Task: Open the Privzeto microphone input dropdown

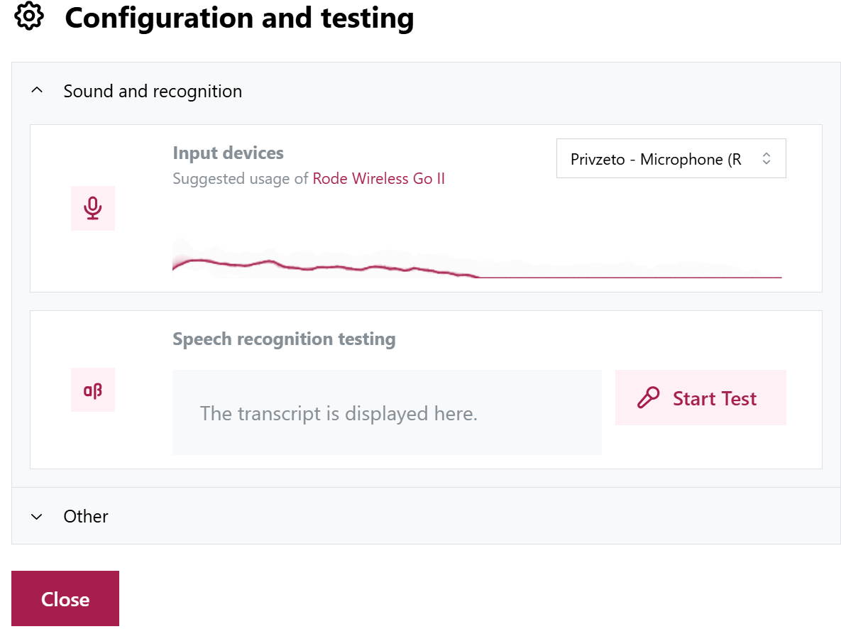Action: (x=671, y=159)
